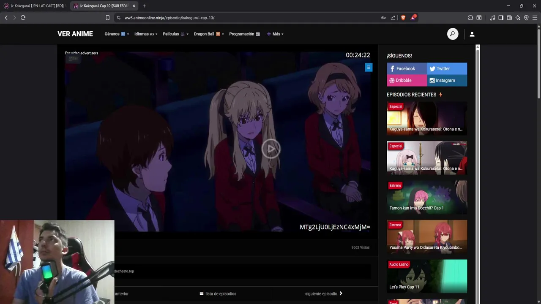
Task: Click the site search magnifier icon
Action: coord(453,34)
